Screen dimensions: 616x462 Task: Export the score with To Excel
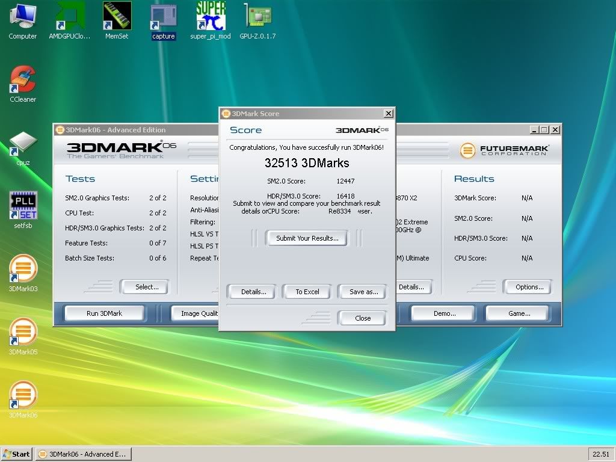pos(307,292)
